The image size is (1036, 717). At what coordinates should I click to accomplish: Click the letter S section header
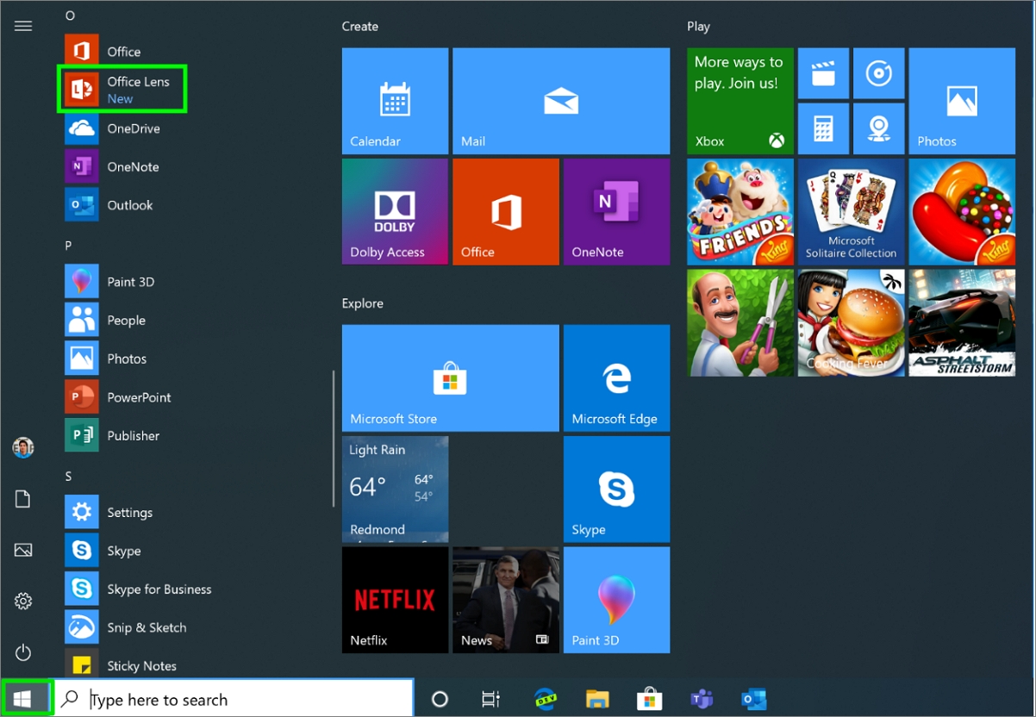pyautogui.click(x=69, y=477)
